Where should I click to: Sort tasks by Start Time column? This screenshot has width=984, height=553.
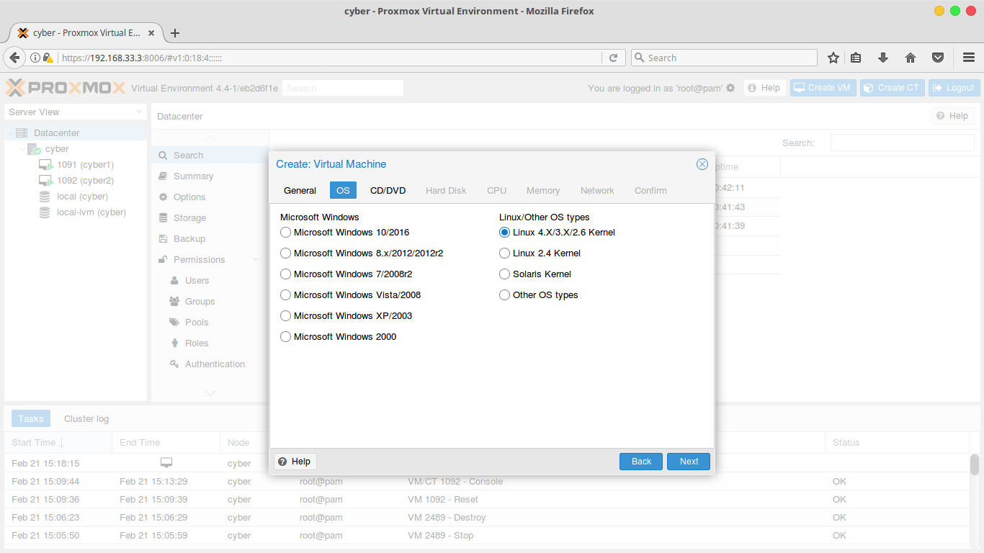coord(58,443)
